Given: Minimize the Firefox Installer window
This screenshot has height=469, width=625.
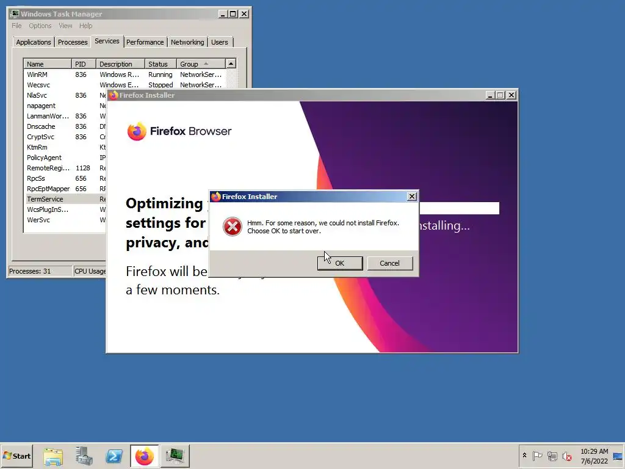Looking at the screenshot, I should pyautogui.click(x=490, y=95).
